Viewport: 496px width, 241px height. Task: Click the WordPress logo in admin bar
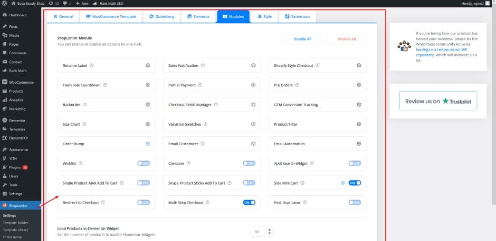[x=5, y=4]
